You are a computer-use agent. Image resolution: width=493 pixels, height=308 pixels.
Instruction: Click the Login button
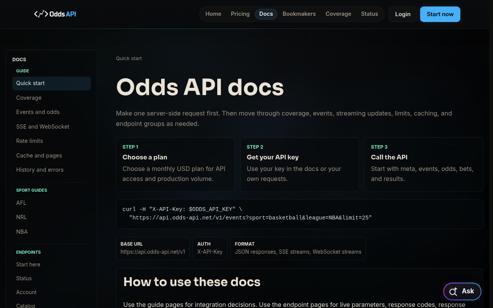coord(403,14)
